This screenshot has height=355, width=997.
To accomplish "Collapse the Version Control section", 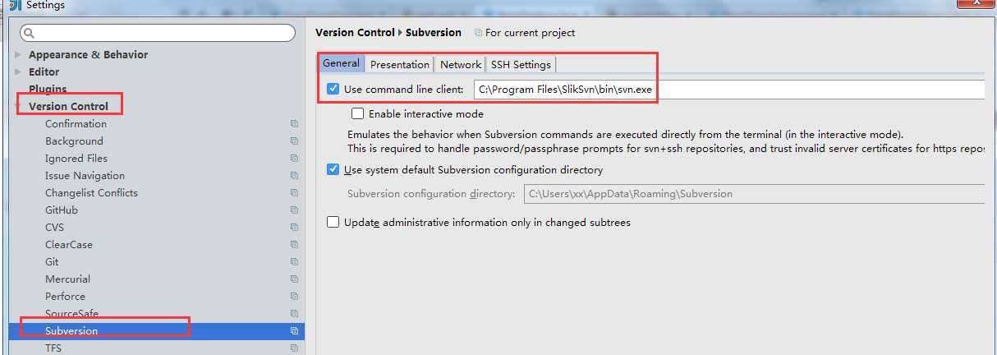I will (18, 107).
